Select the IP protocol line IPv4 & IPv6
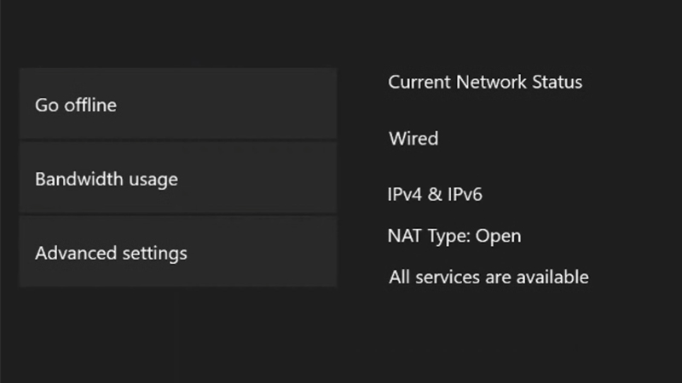The height and width of the screenshot is (383, 682). (436, 195)
